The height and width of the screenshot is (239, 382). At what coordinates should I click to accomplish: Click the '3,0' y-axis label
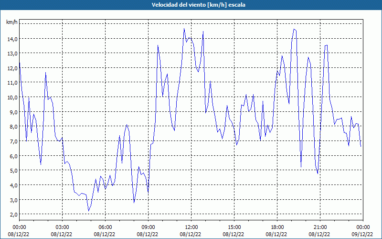(x=13, y=200)
